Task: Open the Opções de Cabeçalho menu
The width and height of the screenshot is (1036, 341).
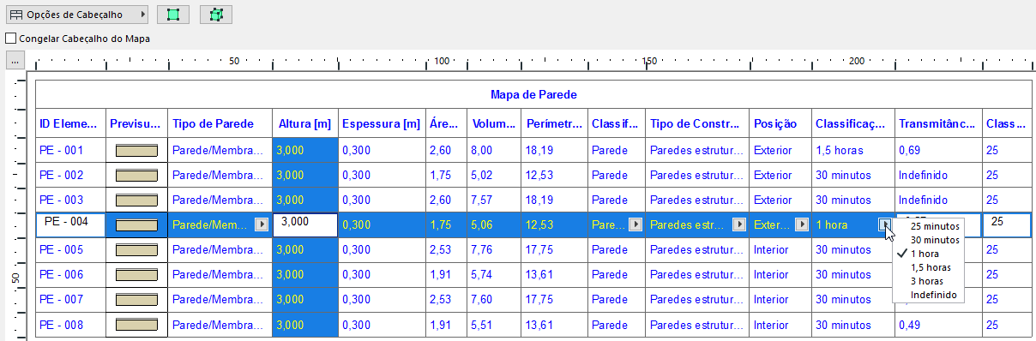Action: (77, 15)
